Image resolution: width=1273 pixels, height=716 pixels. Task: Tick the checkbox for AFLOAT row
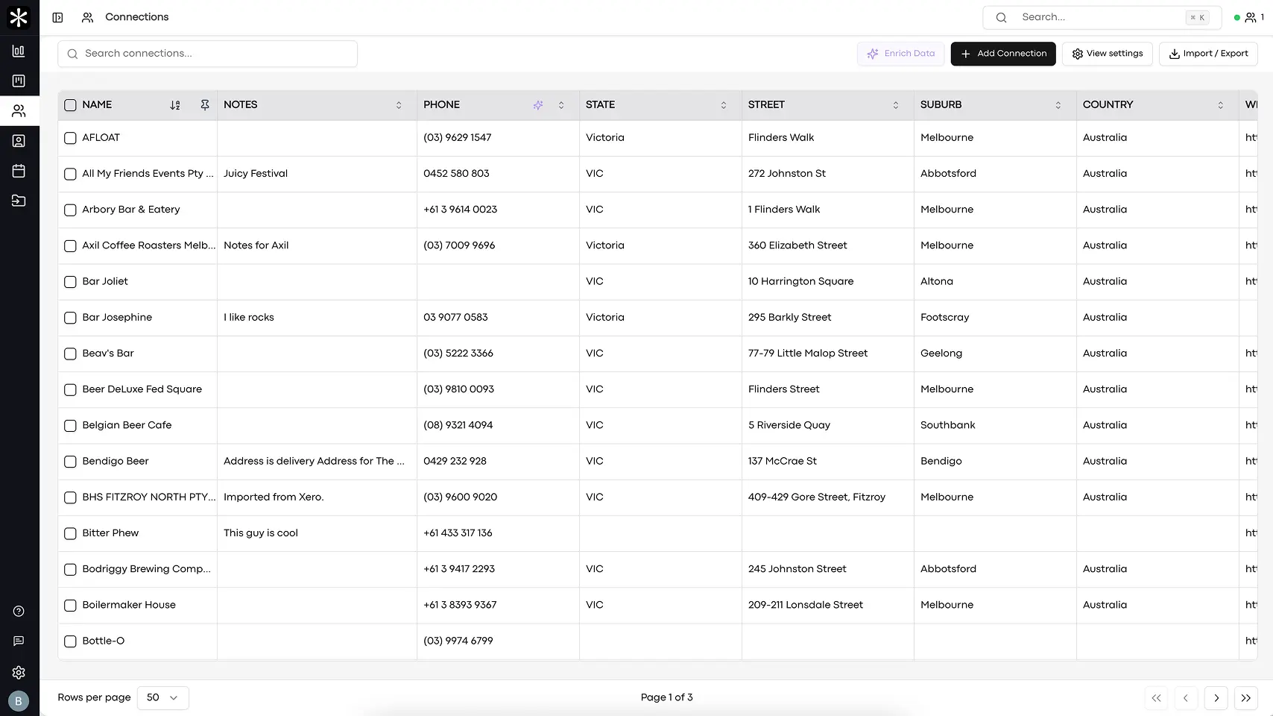pyautogui.click(x=70, y=138)
